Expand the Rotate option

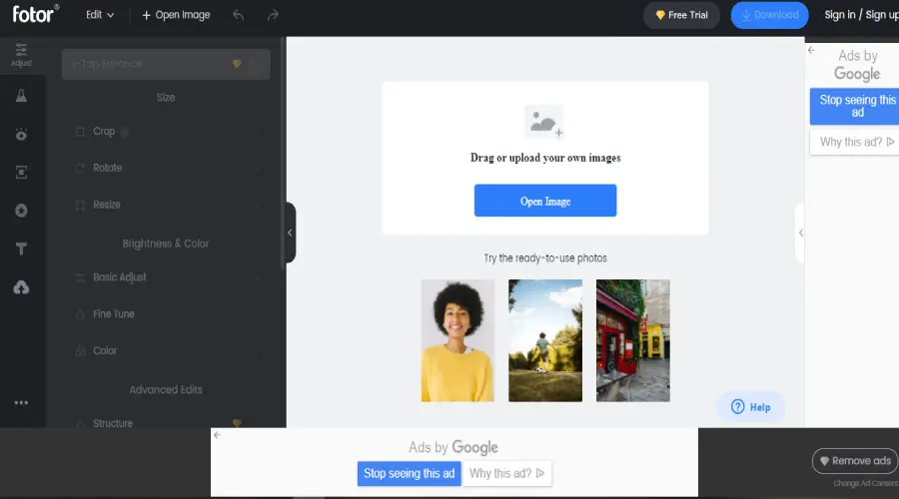[166, 168]
